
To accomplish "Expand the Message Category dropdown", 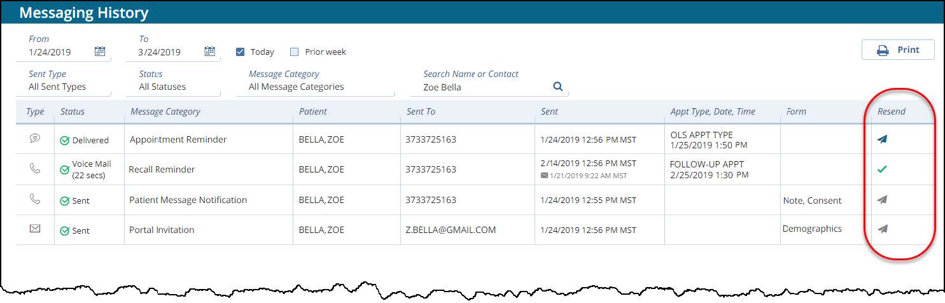I will click(x=316, y=87).
